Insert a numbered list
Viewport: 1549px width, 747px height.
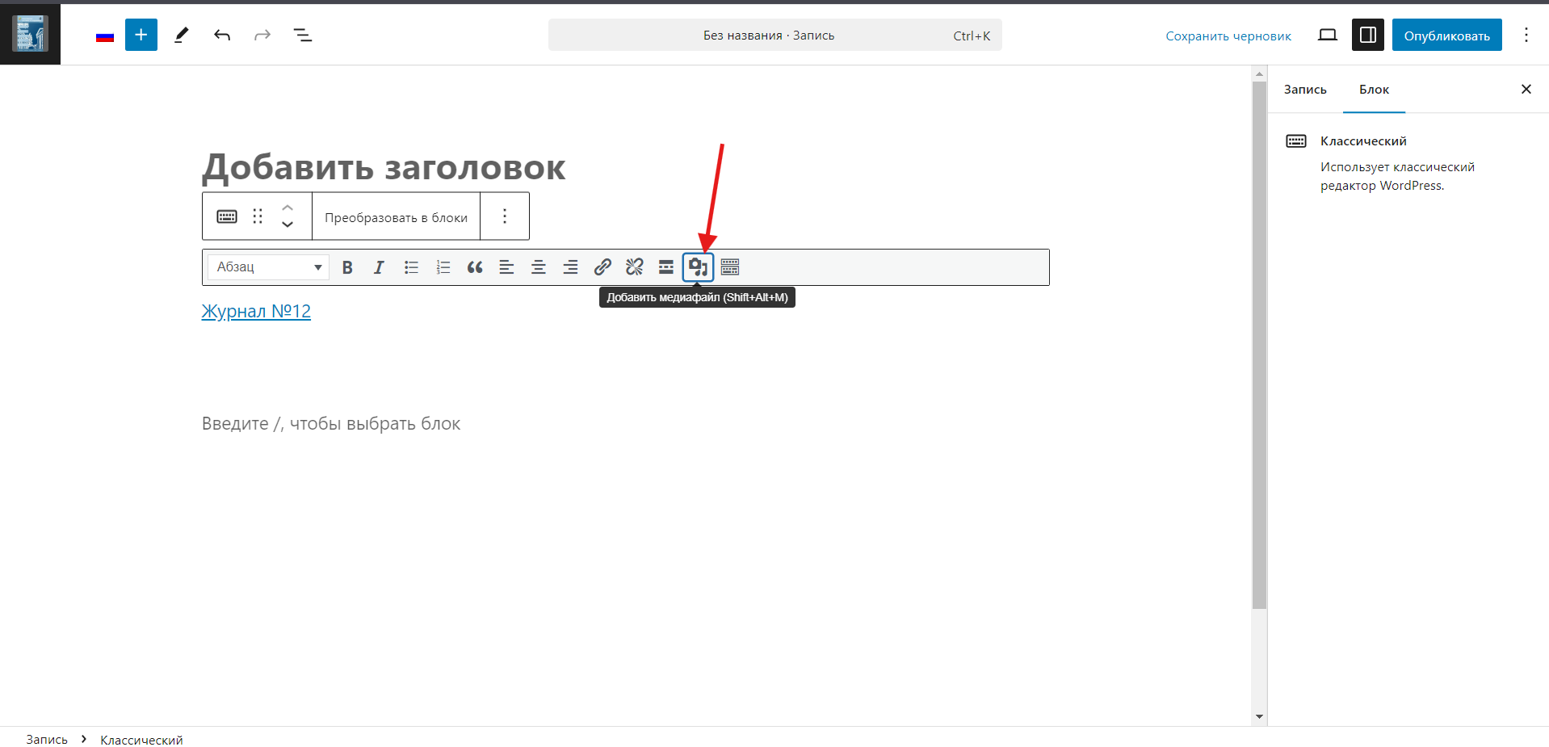(x=443, y=267)
